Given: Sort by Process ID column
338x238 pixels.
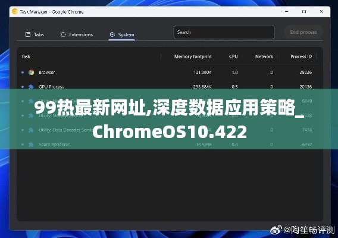Looking at the screenshot, I should pyautogui.click(x=301, y=57).
